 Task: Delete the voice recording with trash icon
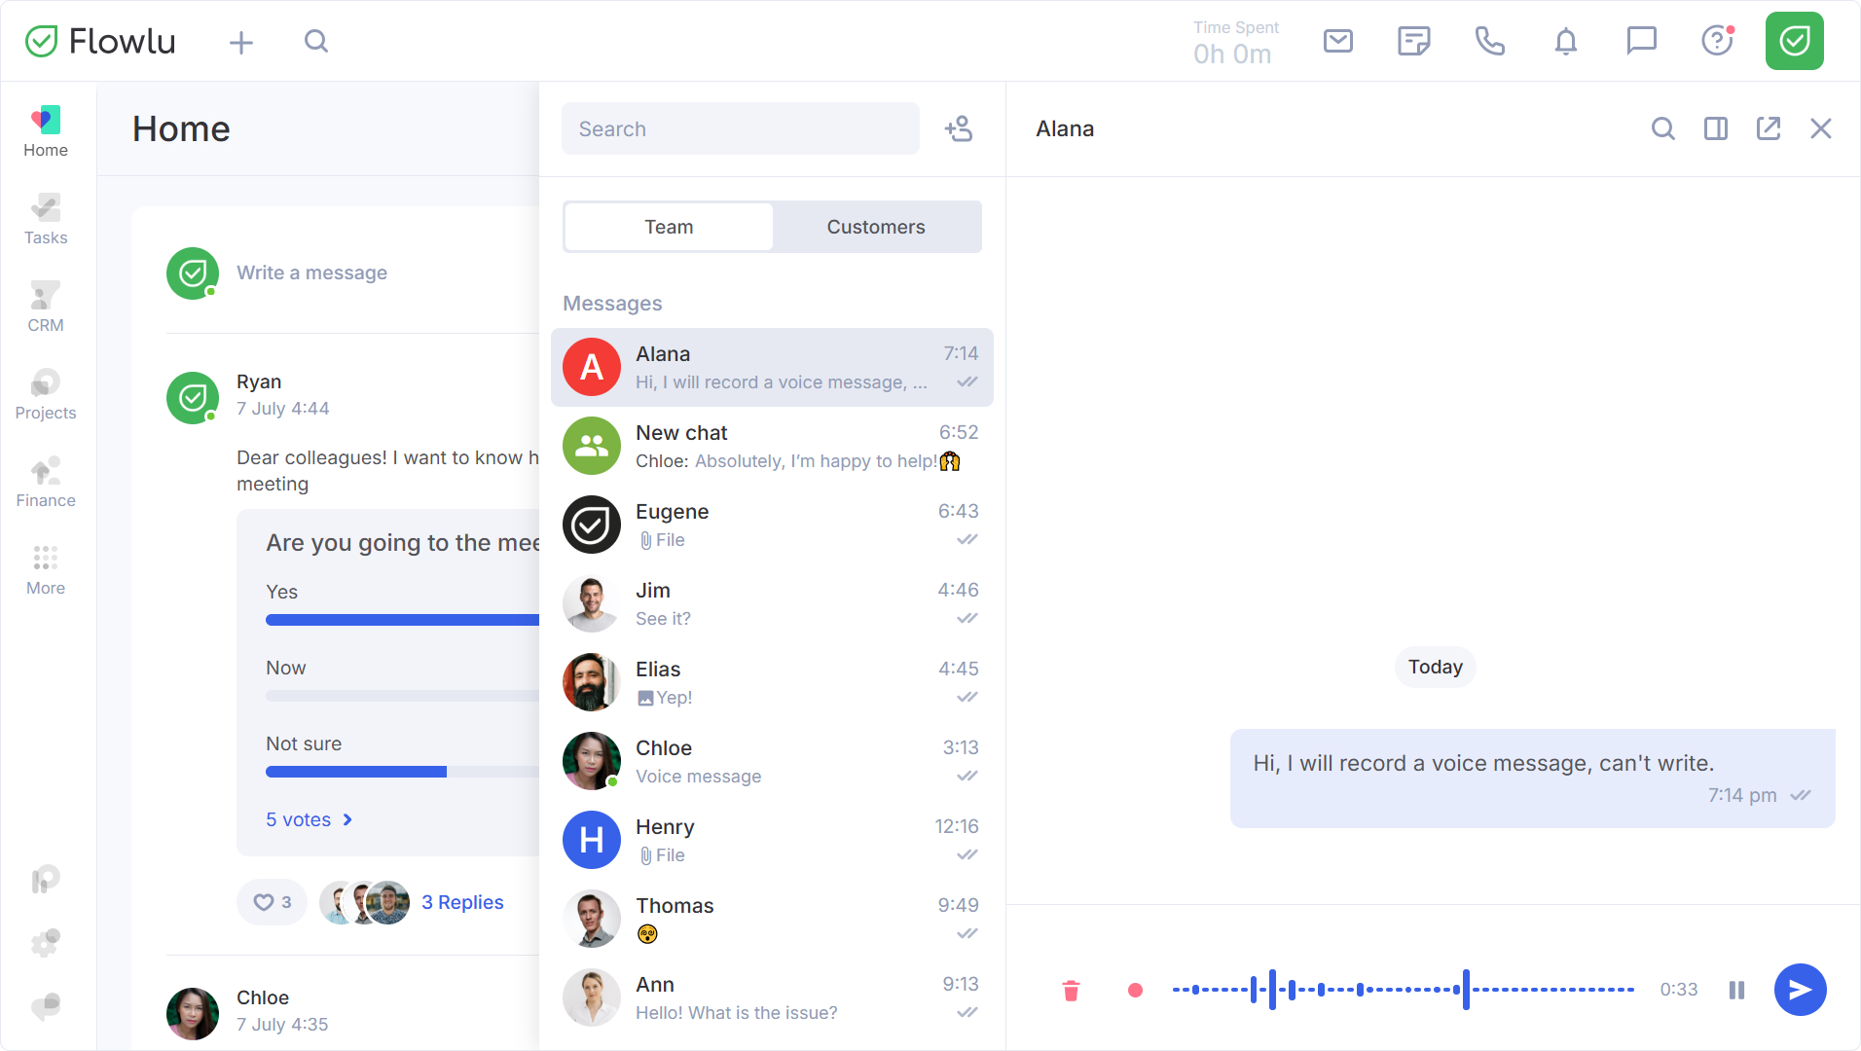[x=1072, y=990]
